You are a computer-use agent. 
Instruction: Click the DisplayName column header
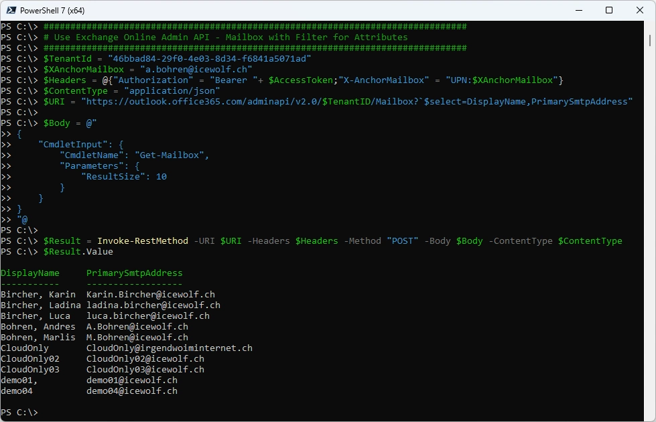point(29,273)
